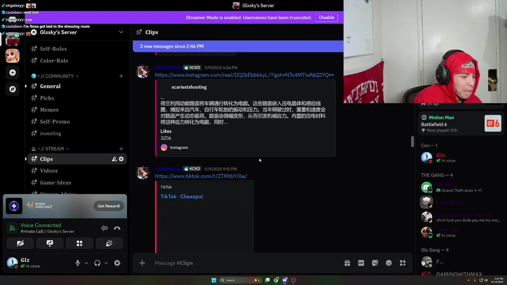Send a gift icon

point(347,263)
